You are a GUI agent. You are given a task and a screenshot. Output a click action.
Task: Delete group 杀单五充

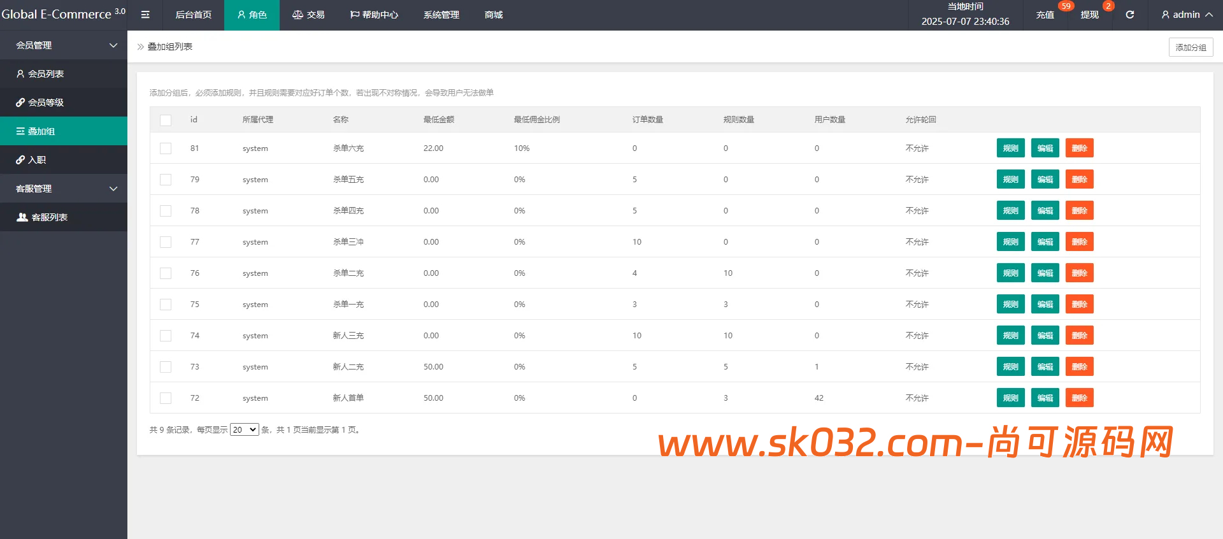point(1080,179)
